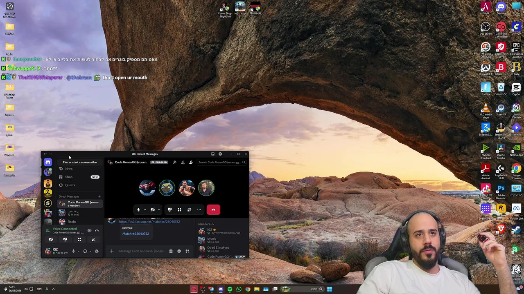Select Code RonenGG group conversation
The height and width of the screenshot is (294, 524).
point(80,203)
